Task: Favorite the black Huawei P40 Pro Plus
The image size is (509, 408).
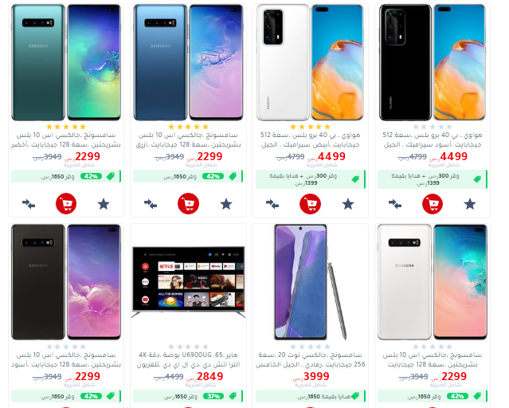Action: [x=470, y=204]
